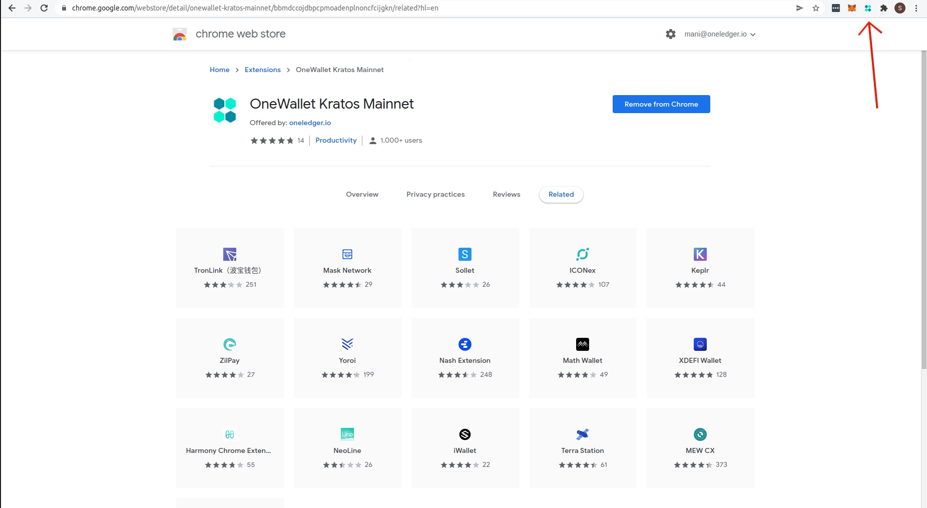Reload the page

click(44, 8)
